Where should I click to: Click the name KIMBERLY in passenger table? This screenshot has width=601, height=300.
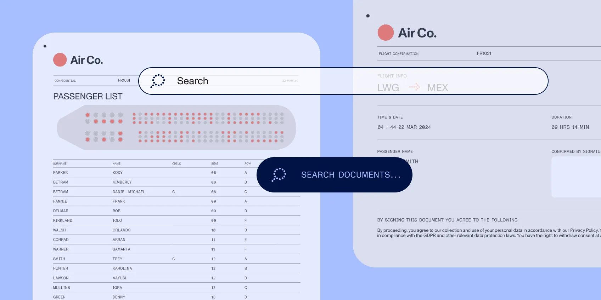(122, 182)
